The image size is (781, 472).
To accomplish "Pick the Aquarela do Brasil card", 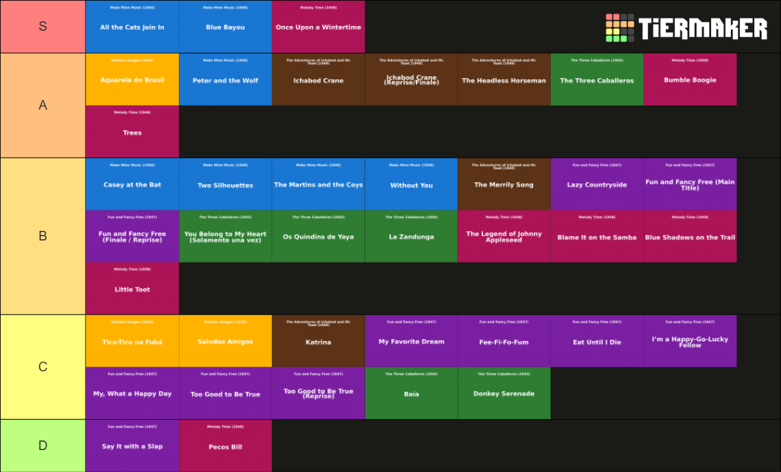I will tap(132, 79).
